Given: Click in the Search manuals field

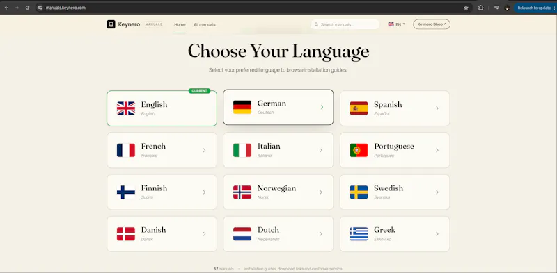Looking at the screenshot, I should click(345, 24).
